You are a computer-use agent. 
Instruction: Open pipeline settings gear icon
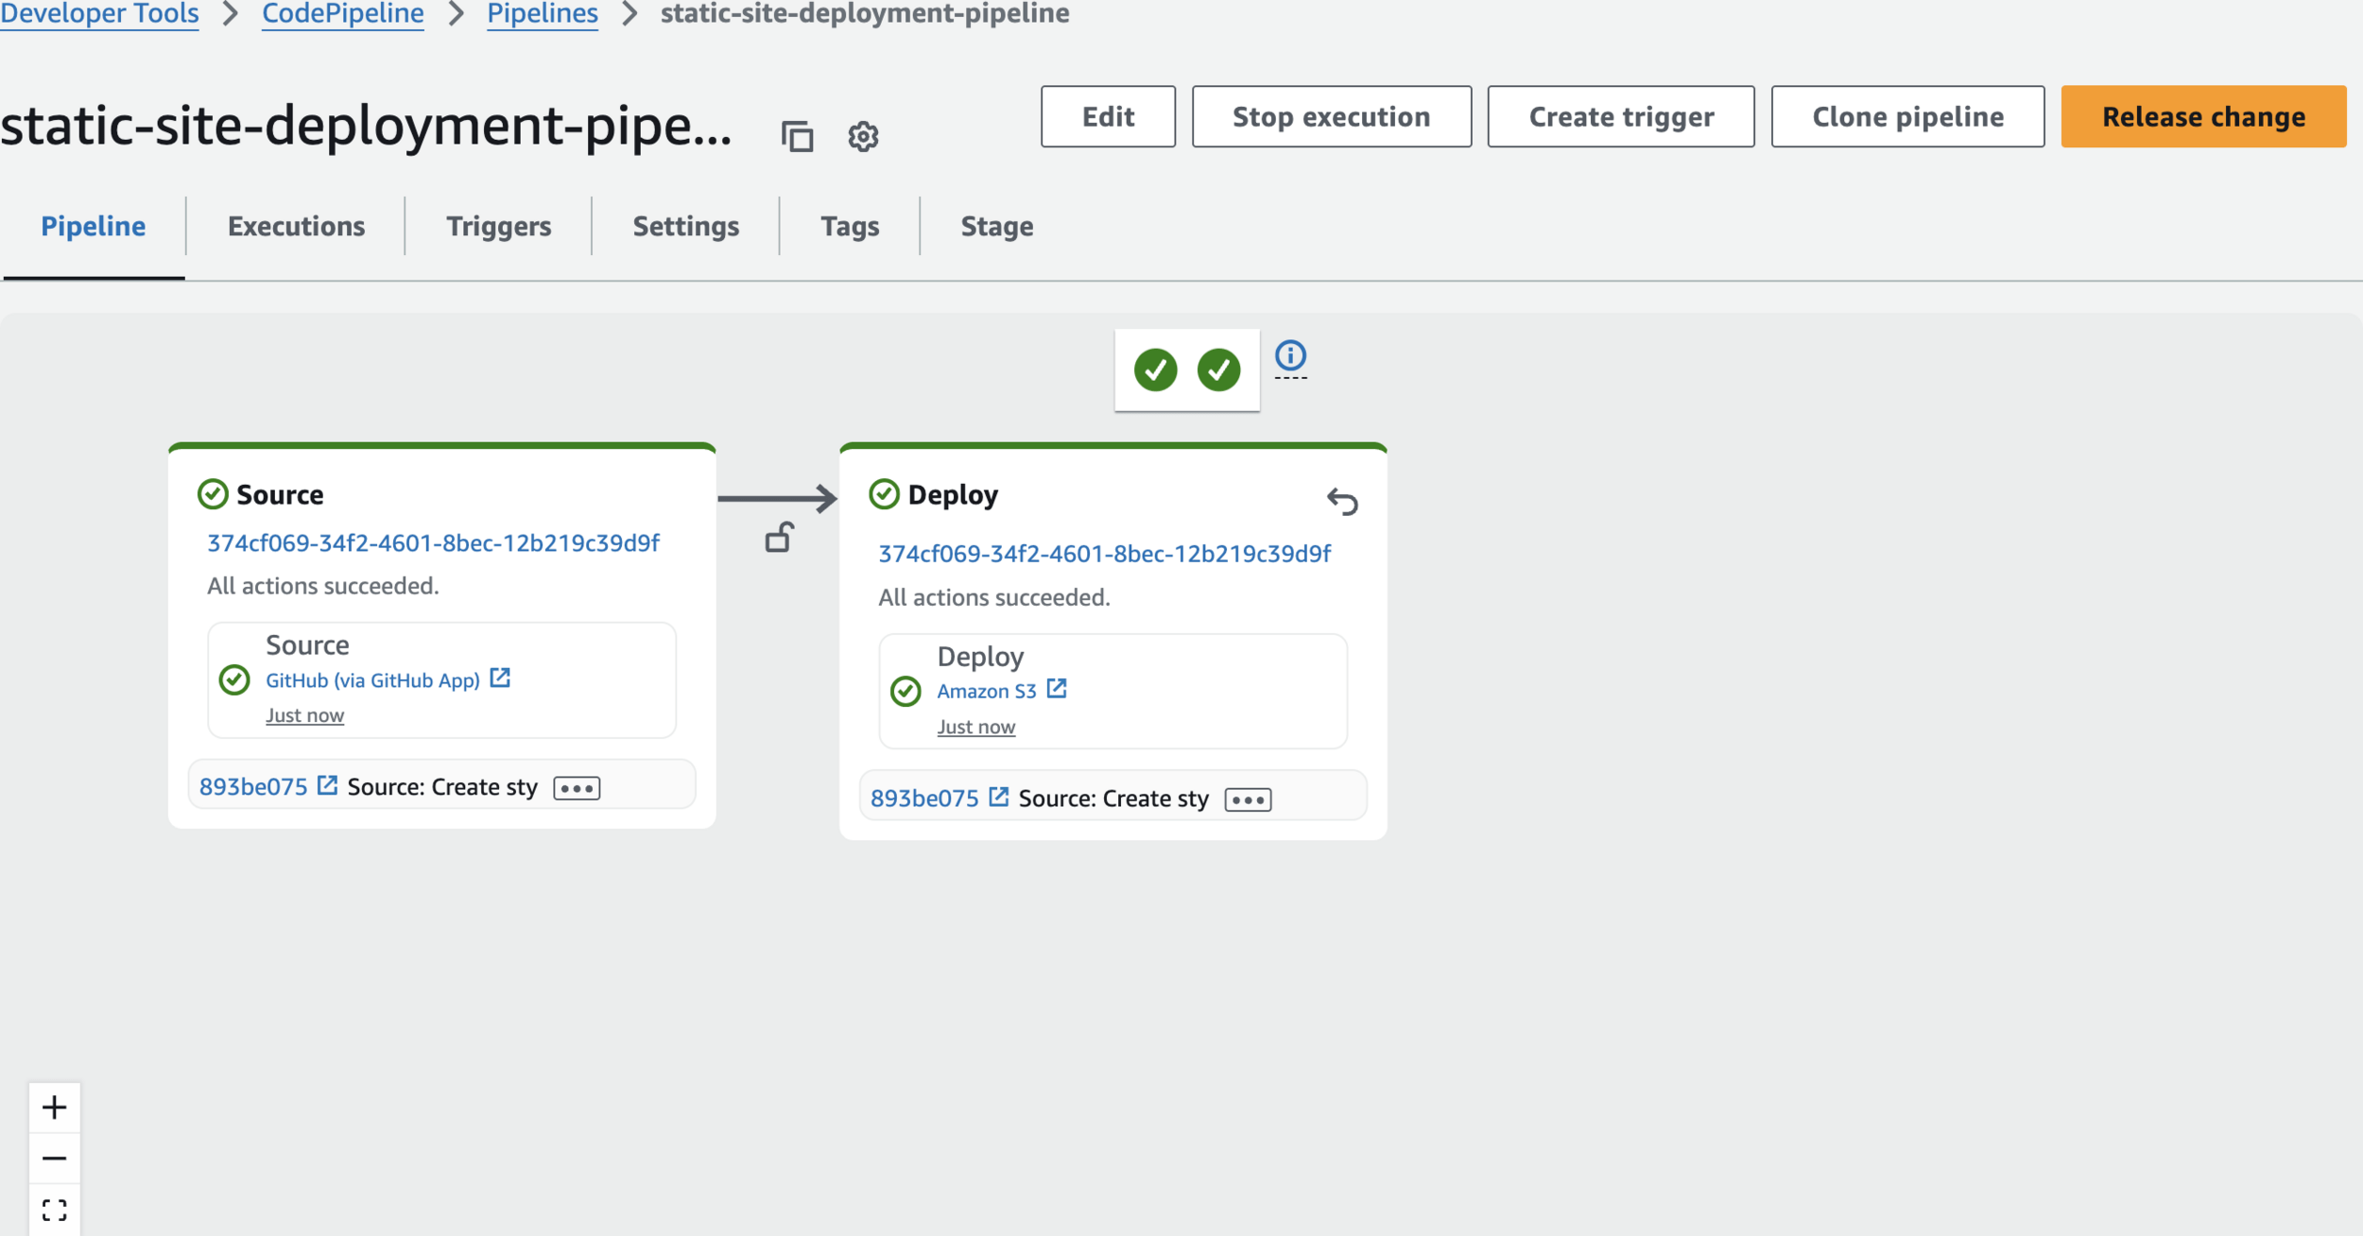(863, 137)
